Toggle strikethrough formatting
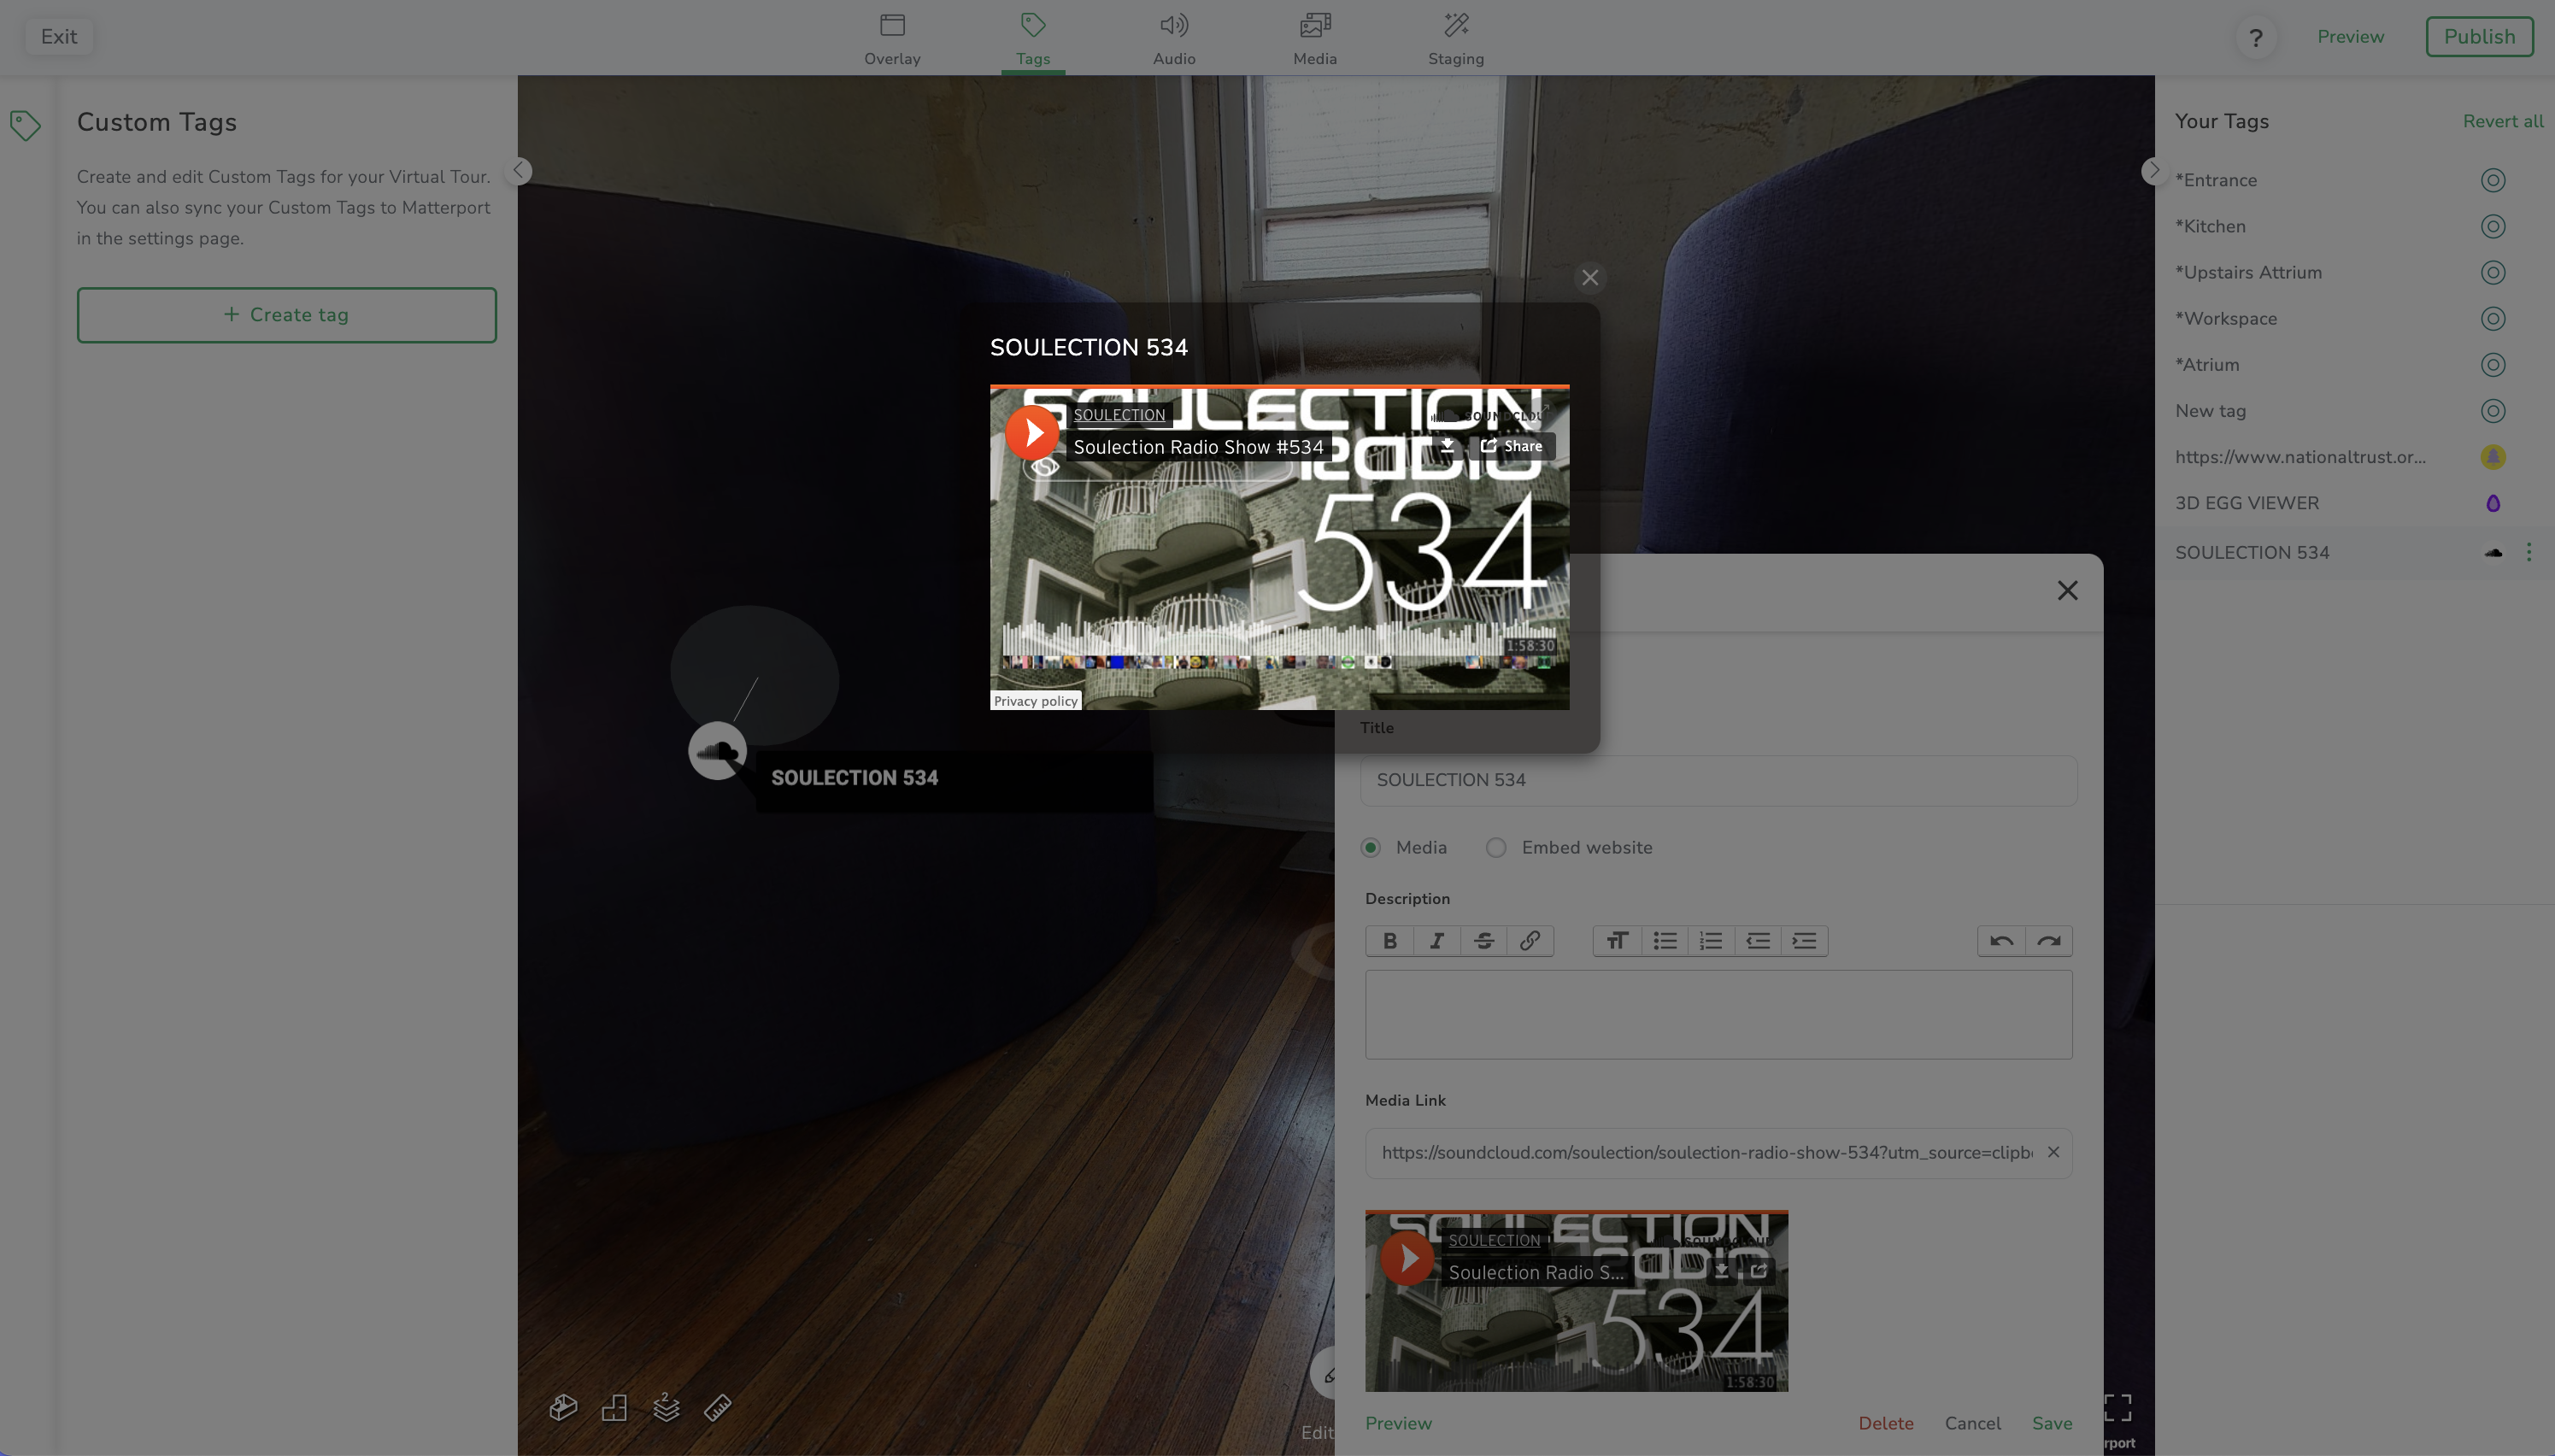This screenshot has height=1456, width=2555. pos(1483,940)
